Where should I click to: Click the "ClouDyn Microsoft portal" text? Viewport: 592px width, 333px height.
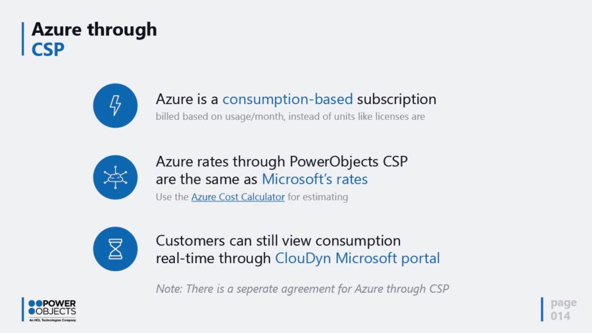click(x=357, y=258)
